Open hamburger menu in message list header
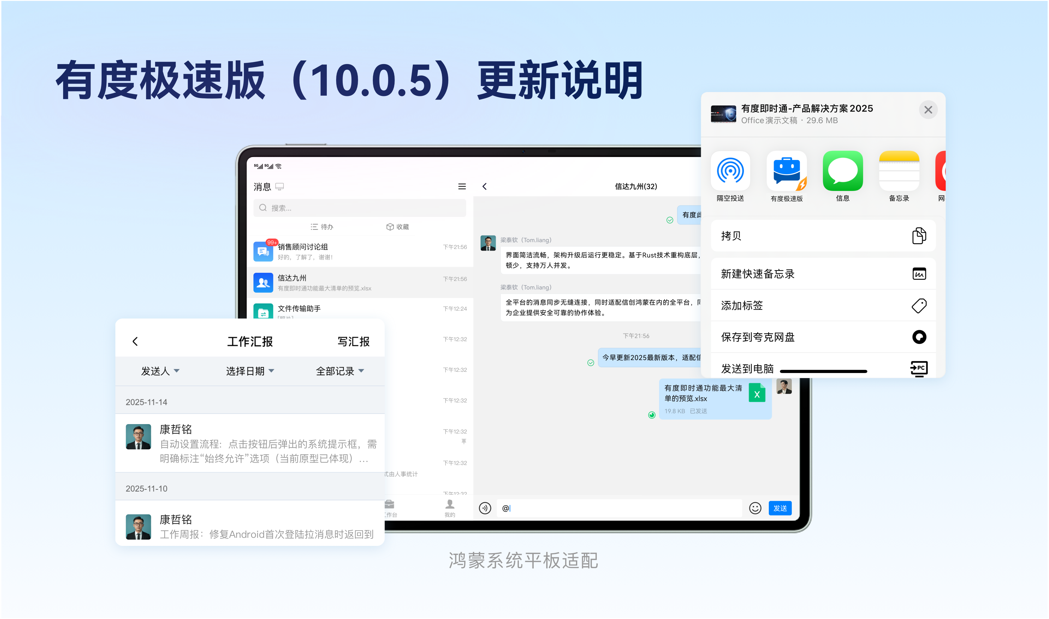The image size is (1049, 619). click(462, 186)
